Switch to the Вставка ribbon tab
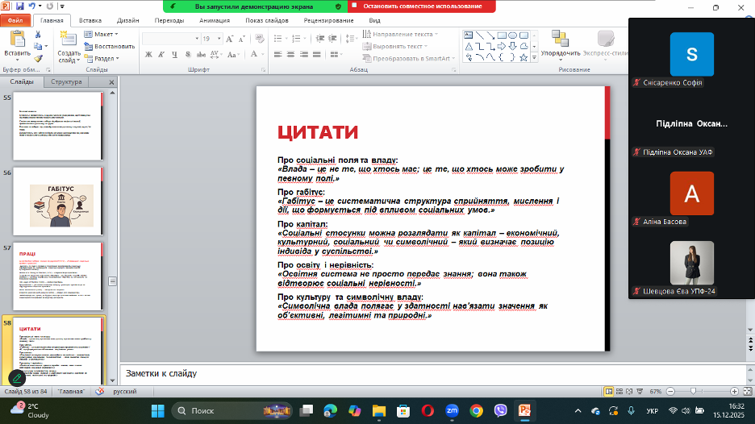 [90, 20]
